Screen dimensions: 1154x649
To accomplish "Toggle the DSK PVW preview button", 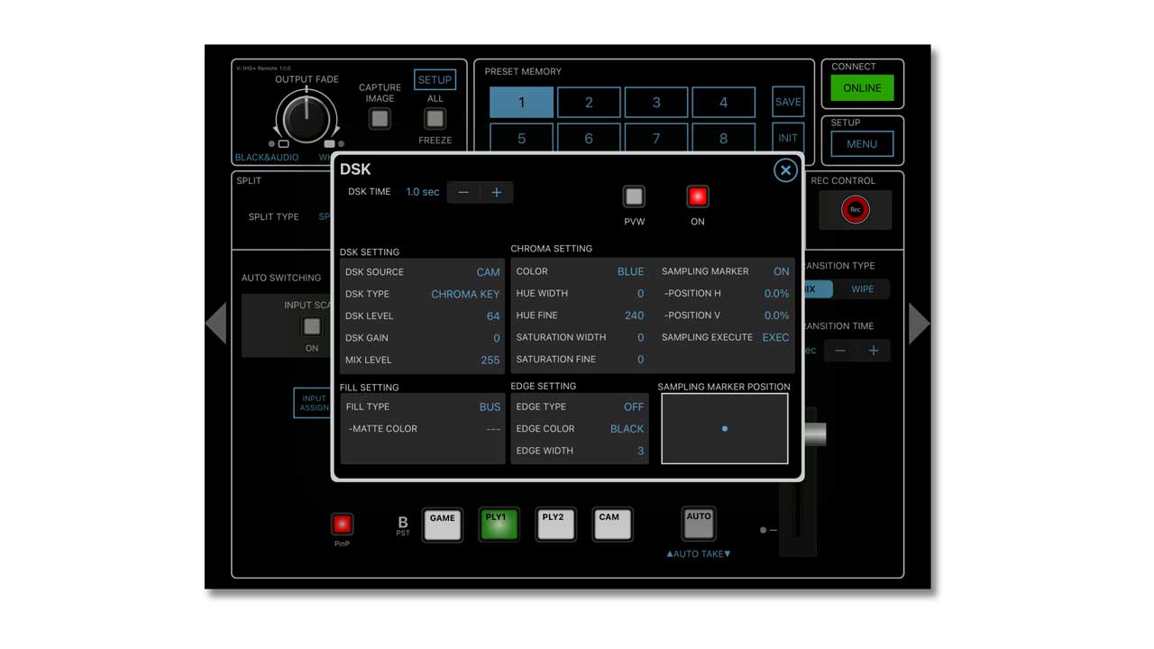I will click(x=634, y=197).
